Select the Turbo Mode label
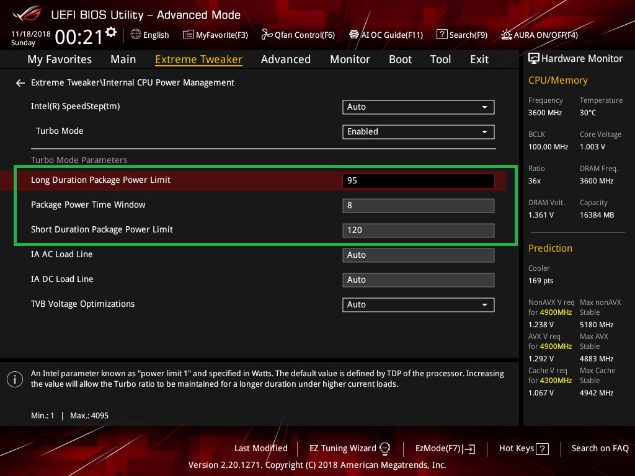635x476 pixels. pyautogui.click(x=60, y=131)
